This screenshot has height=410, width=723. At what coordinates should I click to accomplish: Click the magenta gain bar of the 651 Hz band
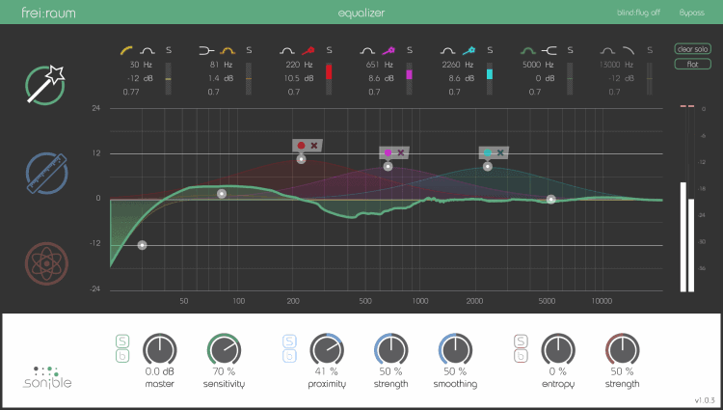point(409,74)
